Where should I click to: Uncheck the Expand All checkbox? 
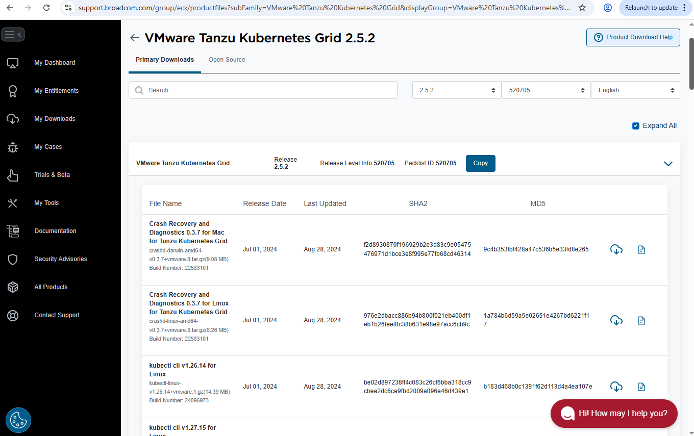636,126
